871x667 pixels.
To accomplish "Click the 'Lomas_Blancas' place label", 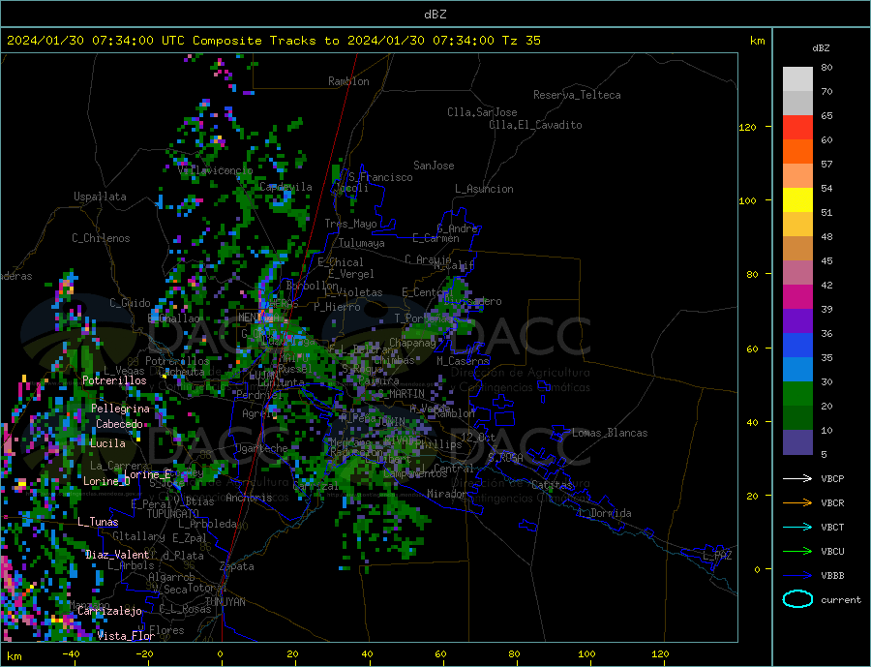I will (x=610, y=433).
